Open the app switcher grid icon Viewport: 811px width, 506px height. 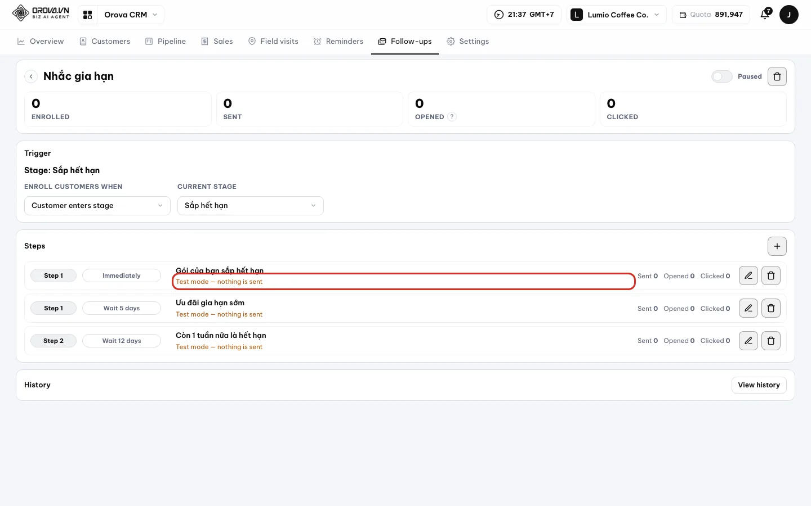pos(87,15)
